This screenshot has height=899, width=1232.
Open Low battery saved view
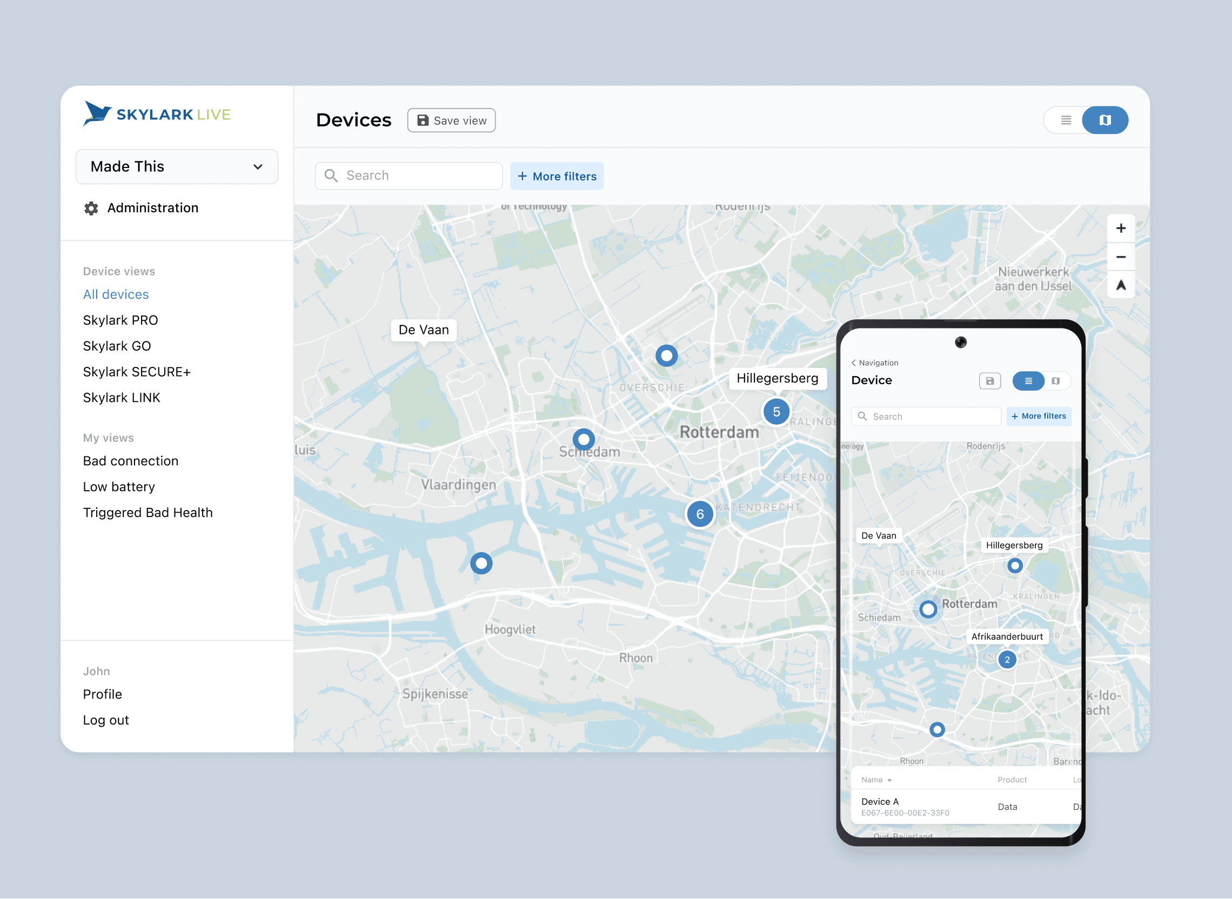[119, 486]
